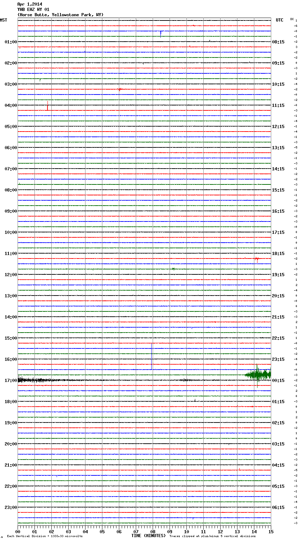
Task: Click the 'UTC' time zone label
Action: (280, 20)
